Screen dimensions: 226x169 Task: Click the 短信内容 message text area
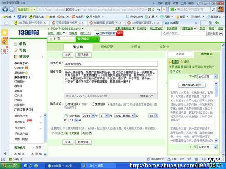tap(110, 81)
